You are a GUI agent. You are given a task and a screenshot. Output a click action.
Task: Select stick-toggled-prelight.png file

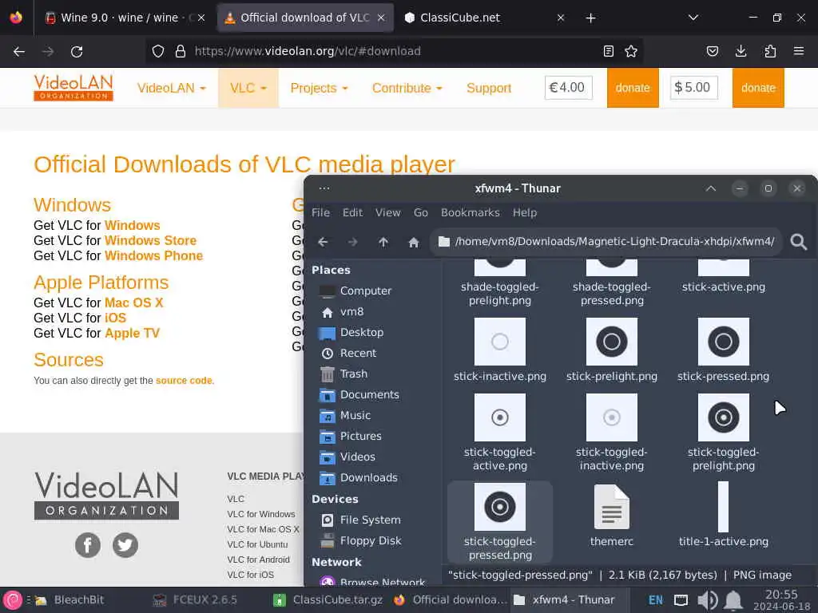click(x=723, y=417)
